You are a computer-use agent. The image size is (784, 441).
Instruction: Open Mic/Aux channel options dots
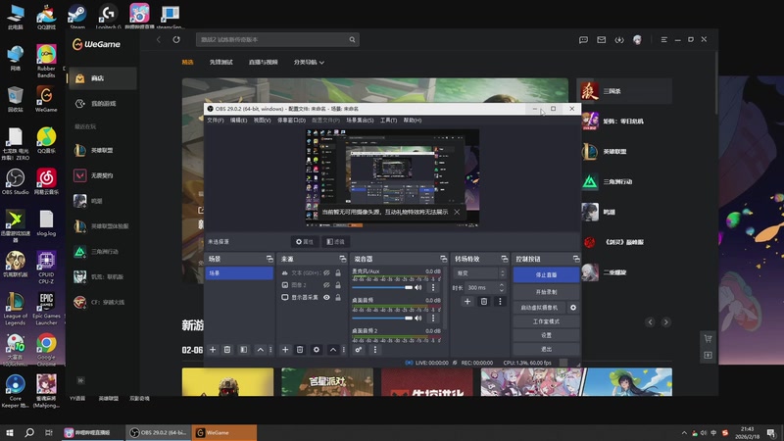click(433, 287)
